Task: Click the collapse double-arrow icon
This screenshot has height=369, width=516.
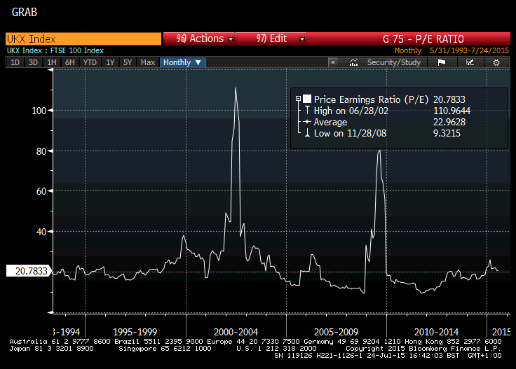Action: pos(333,62)
